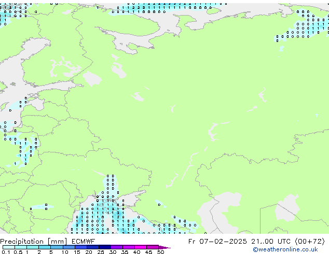Click the '35' legend value
This screenshot has width=329, height=254.
pyautogui.click(x=125, y=252)
